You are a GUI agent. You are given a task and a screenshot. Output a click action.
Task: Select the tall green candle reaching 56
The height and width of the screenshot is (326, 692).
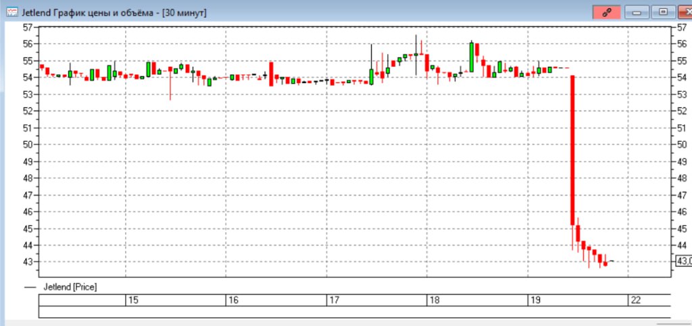471,57
